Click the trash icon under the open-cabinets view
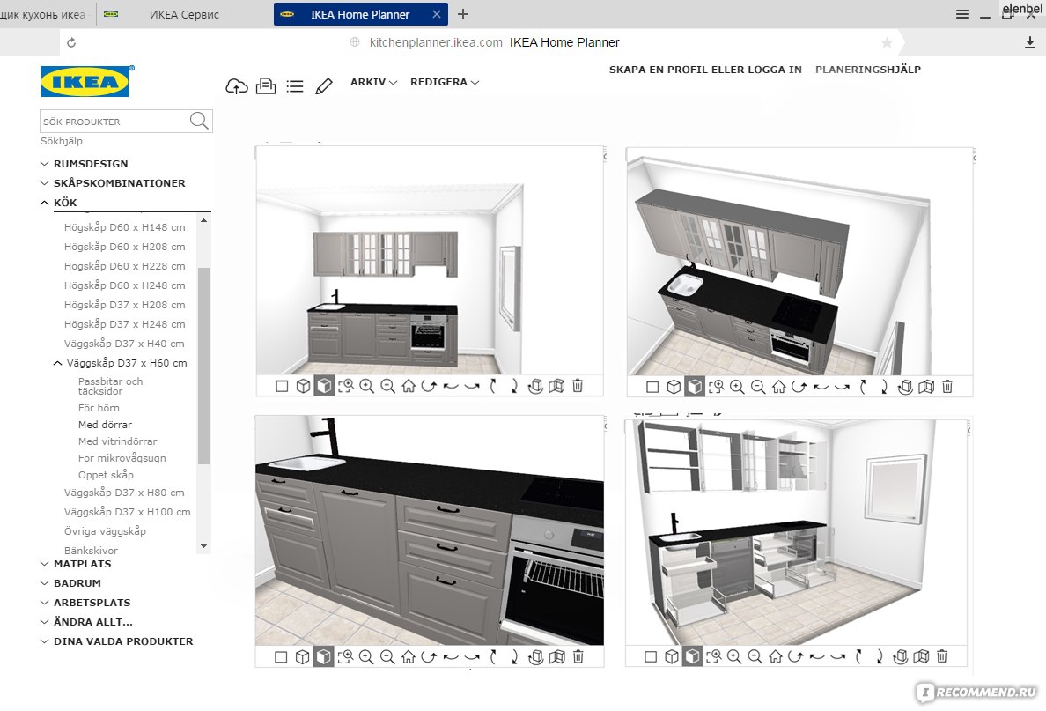The height and width of the screenshot is (711, 1046). [942, 657]
